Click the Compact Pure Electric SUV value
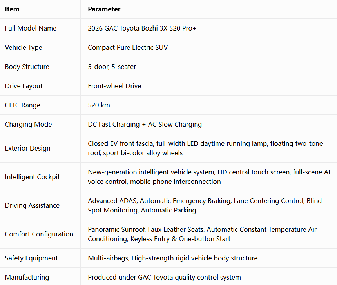 128,47
